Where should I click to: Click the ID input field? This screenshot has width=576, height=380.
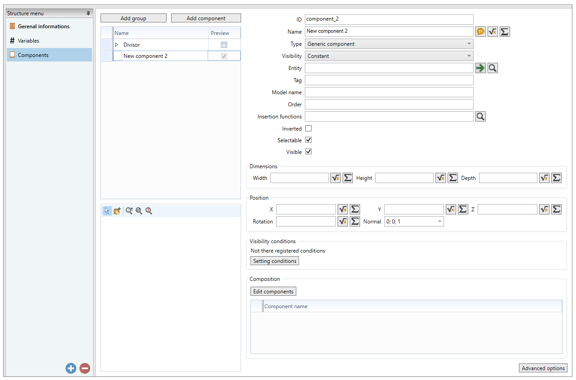click(389, 19)
